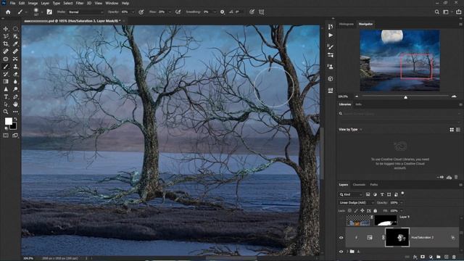Switch to the Histogram tab
Viewport: 464px width, 261px height.
point(347,24)
